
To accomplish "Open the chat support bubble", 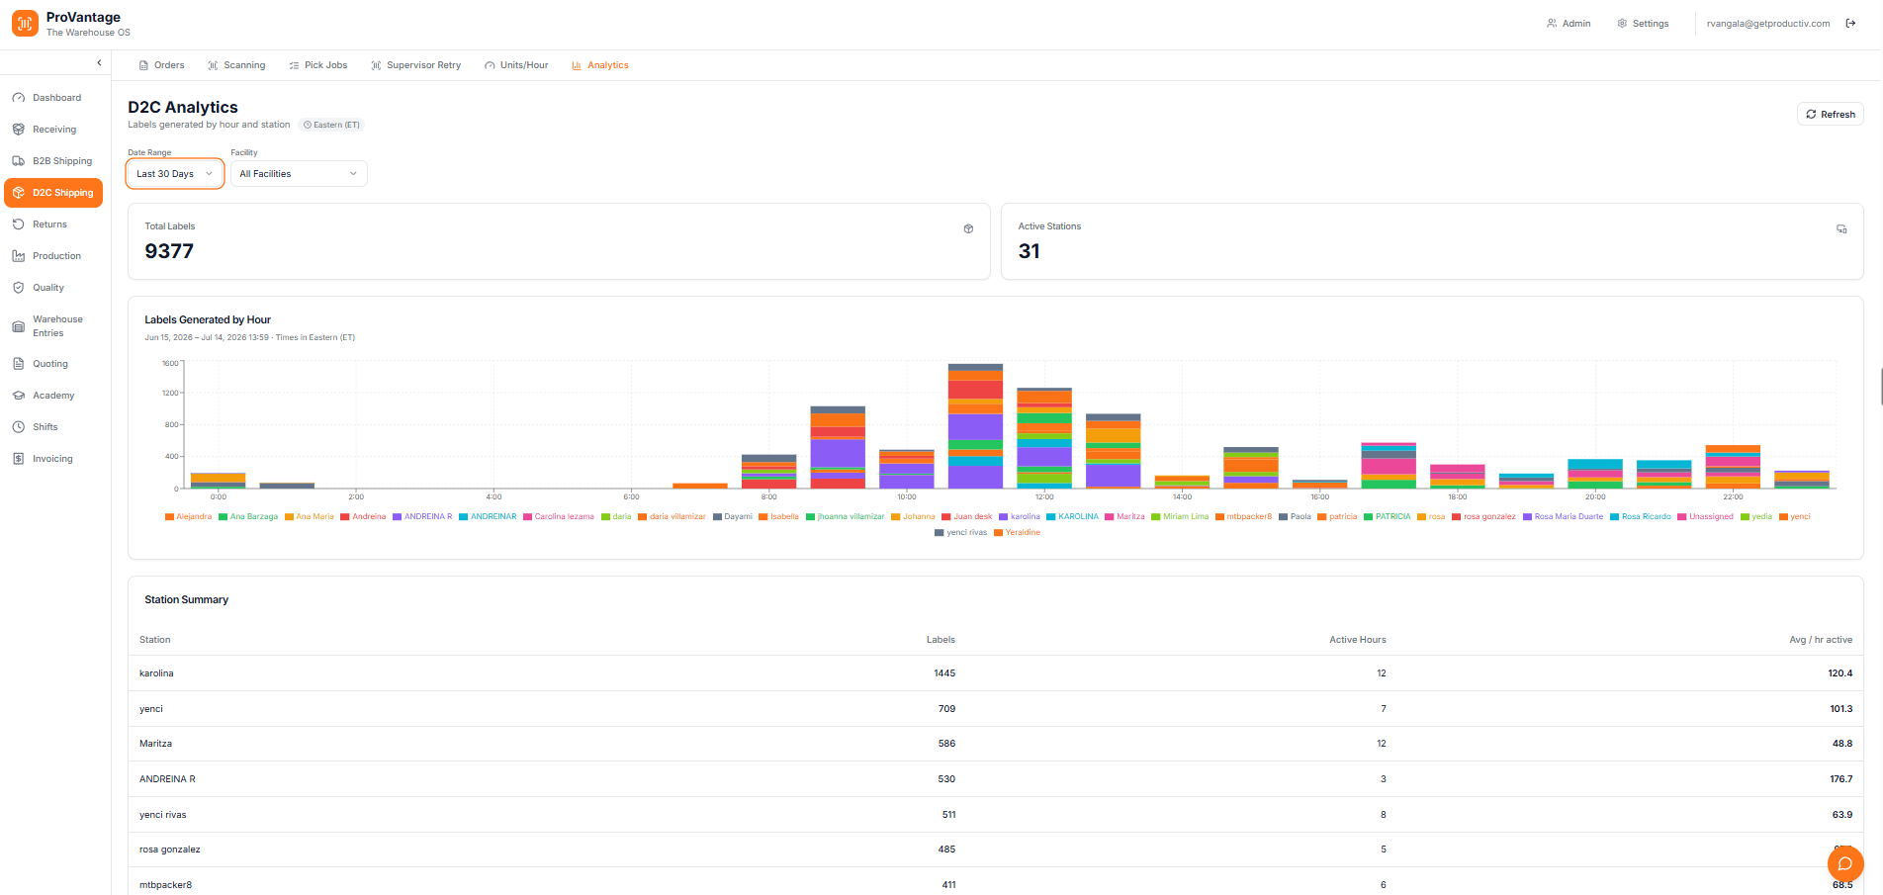I will tap(1845, 863).
